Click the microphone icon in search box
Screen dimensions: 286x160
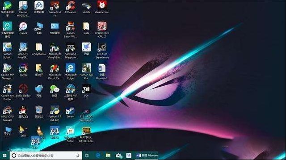[78, 156]
